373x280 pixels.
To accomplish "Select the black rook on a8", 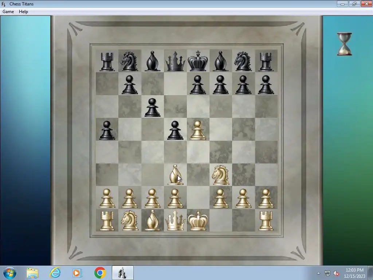I will point(107,61).
